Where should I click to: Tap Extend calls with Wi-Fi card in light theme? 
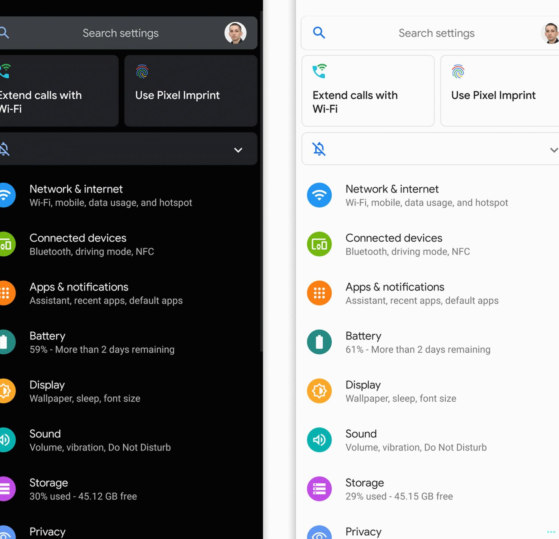point(368,91)
